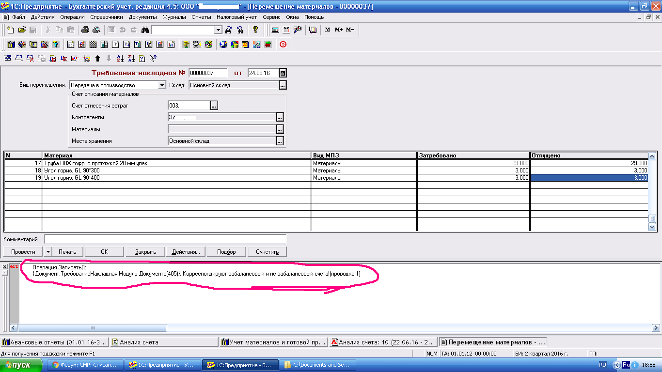Expand the 'Вид перемещения' dropdown
This screenshot has width=662, height=372.
(x=162, y=85)
